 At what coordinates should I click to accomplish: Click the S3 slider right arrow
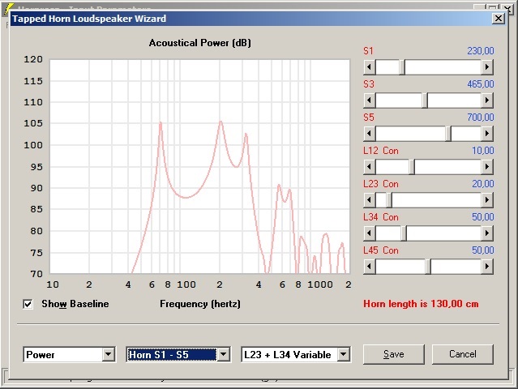487,100
